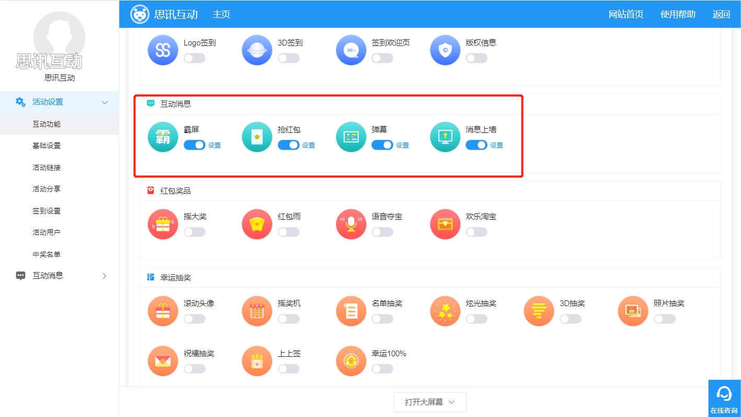The image size is (741, 417).
Task: Click the Logo签到 SS icon
Action: click(163, 50)
